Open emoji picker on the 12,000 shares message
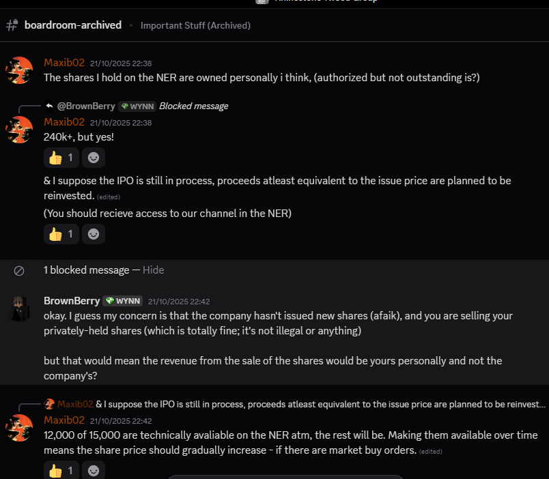 pos(94,469)
